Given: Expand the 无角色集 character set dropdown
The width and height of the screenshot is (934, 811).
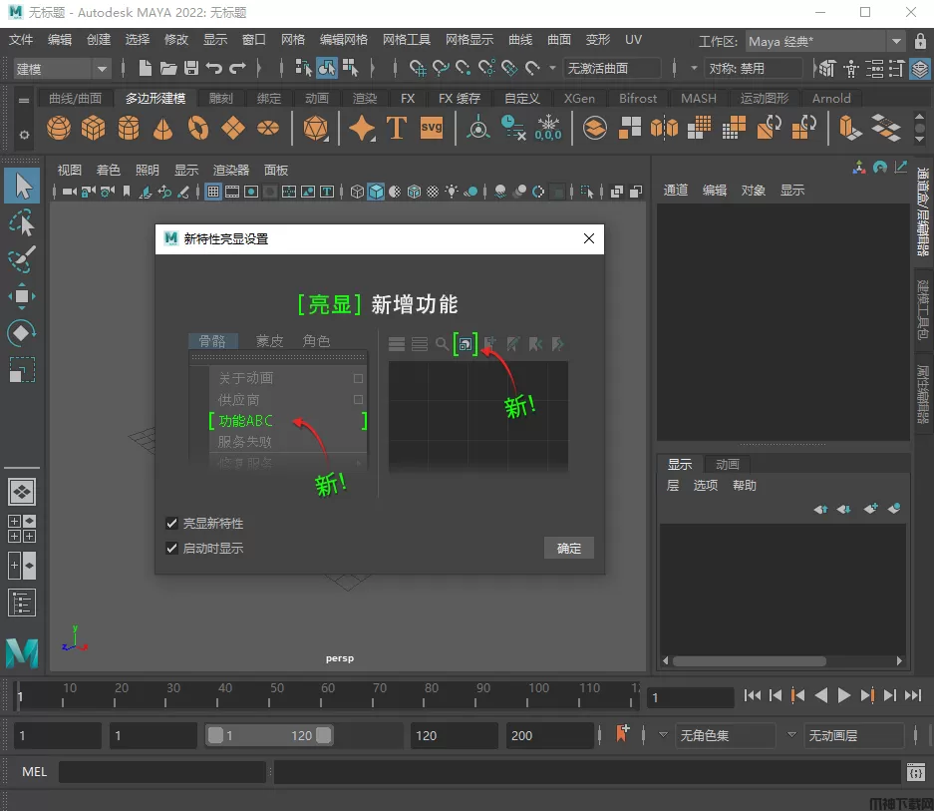Looking at the screenshot, I should (x=725, y=735).
